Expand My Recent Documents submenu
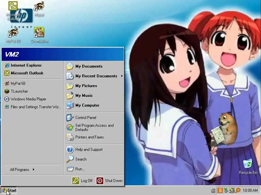261x195 pixels. (x=94, y=76)
